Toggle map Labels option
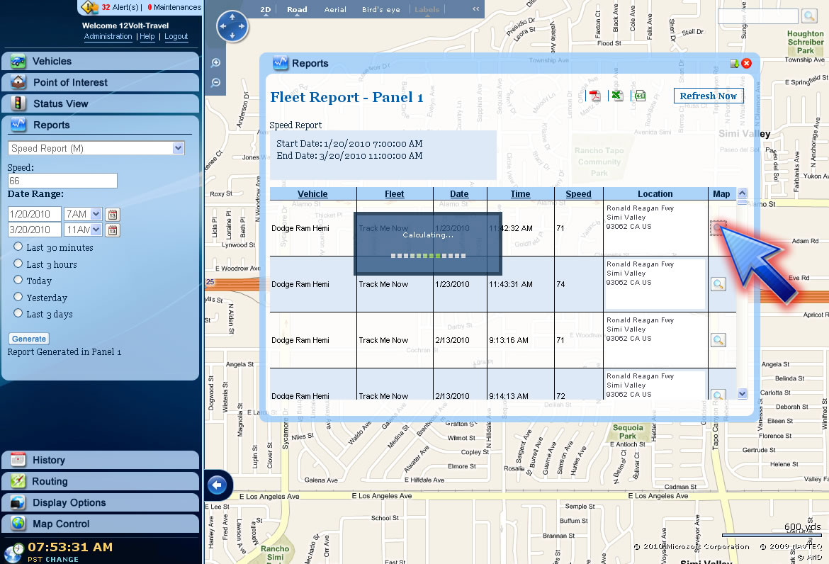 tap(427, 9)
